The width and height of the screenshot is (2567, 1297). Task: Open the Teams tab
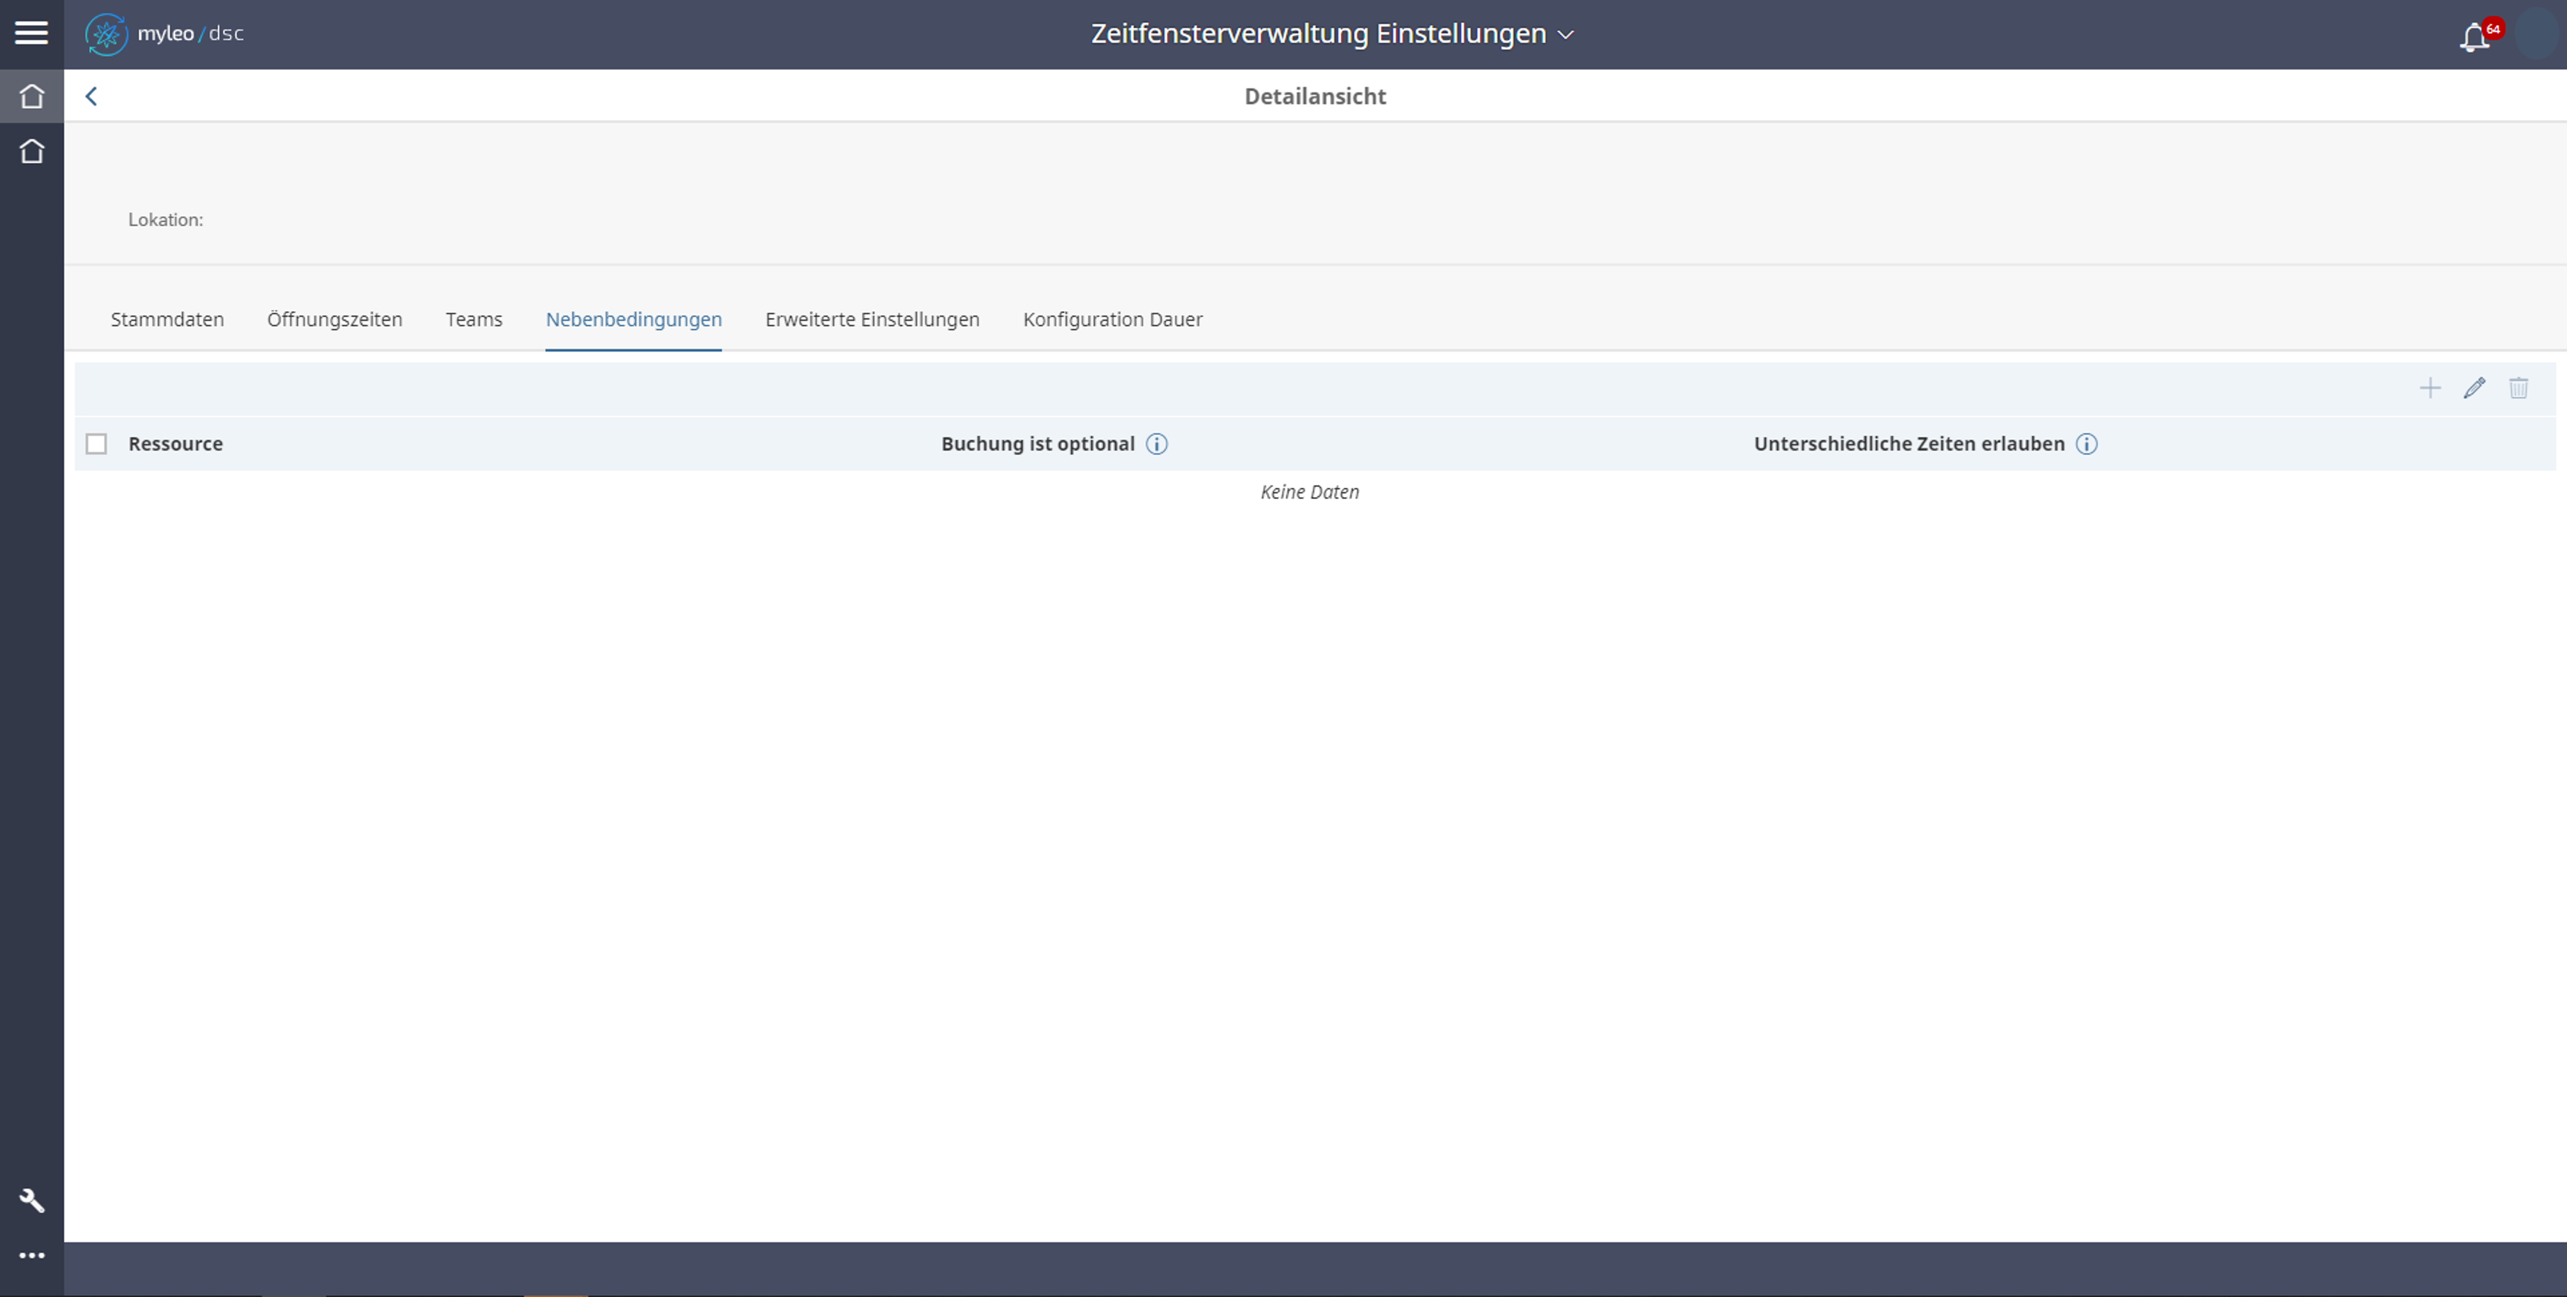473,320
